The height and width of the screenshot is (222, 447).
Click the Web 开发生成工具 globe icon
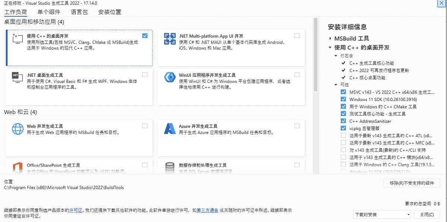pos(18,129)
